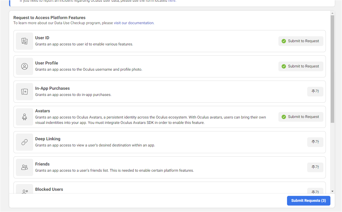Click the 'Avatars' title text
The width and height of the screenshot is (342, 212).
click(x=43, y=111)
